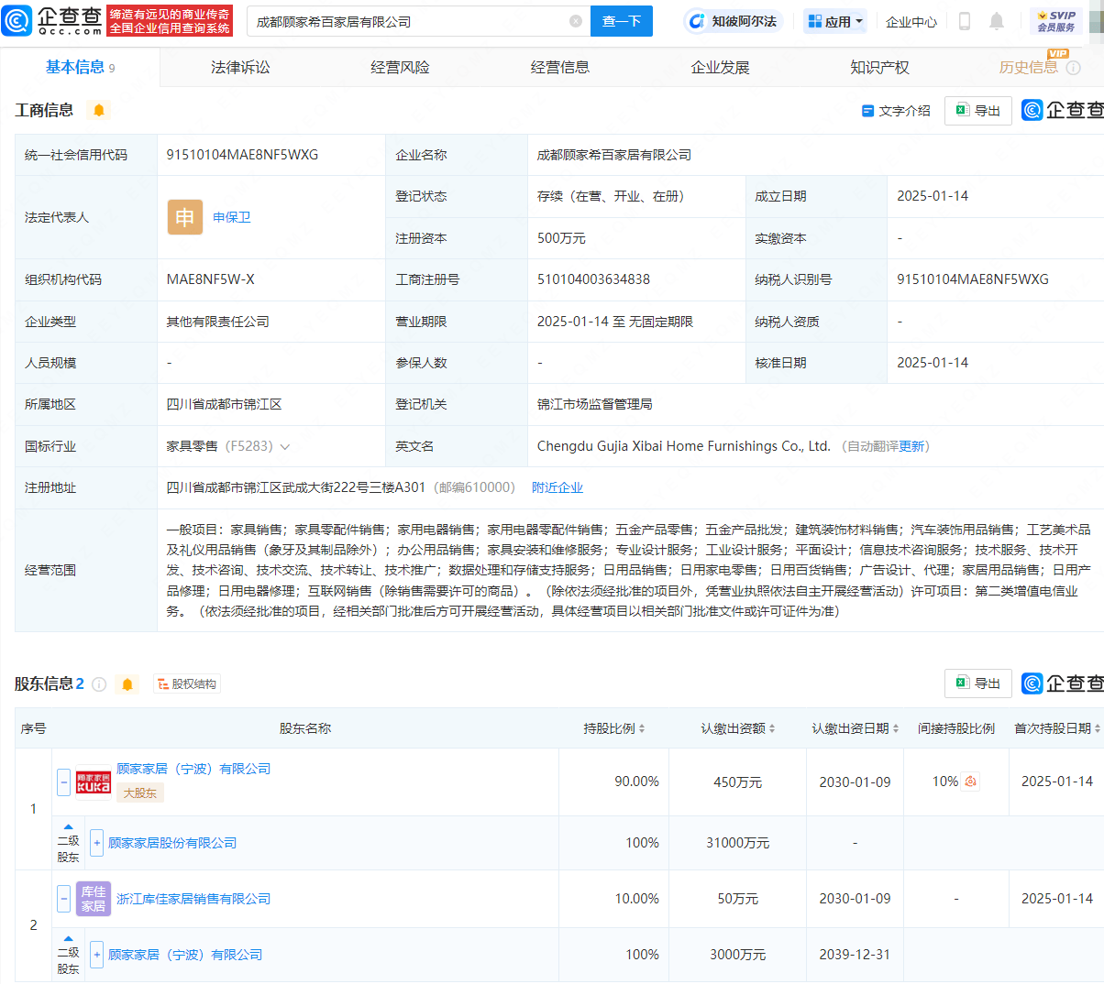Switch to the 企业发展 tab

click(x=720, y=68)
